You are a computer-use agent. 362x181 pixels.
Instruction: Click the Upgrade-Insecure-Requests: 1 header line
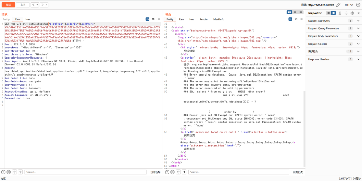(x=26, y=58)
